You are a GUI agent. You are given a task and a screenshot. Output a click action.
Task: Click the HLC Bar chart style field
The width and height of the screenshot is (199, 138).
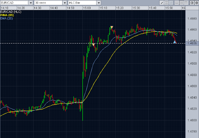coord(82,3)
